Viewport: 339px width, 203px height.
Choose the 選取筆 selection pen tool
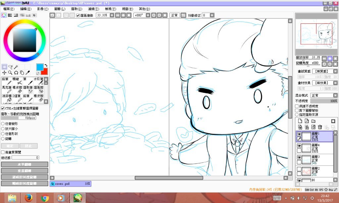(x=28, y=89)
